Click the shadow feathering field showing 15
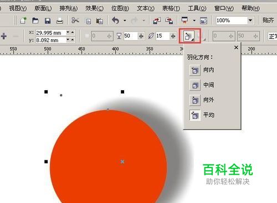The image size is (277, 203). click(163, 36)
